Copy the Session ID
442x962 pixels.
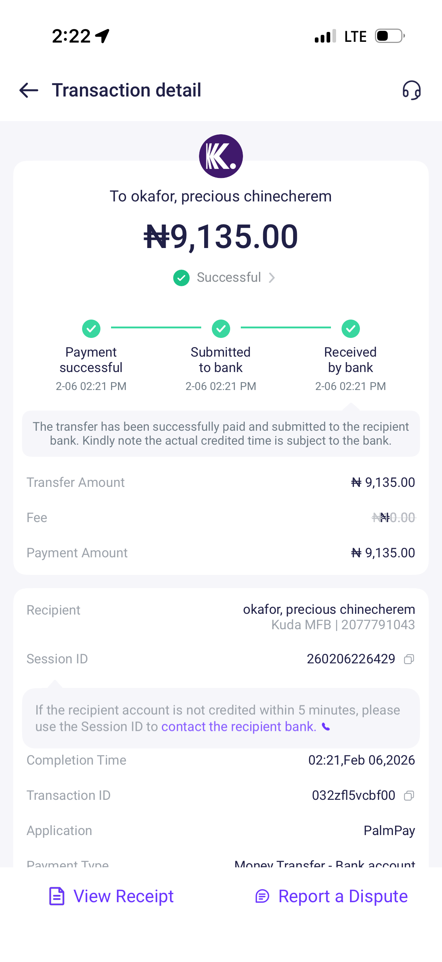(409, 659)
